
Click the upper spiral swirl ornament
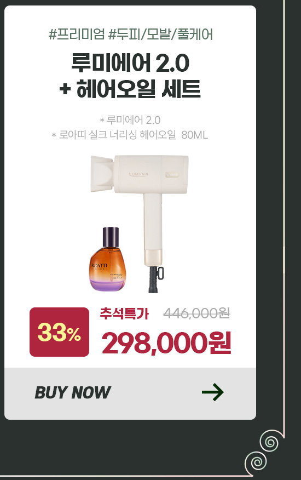[x=269, y=442]
